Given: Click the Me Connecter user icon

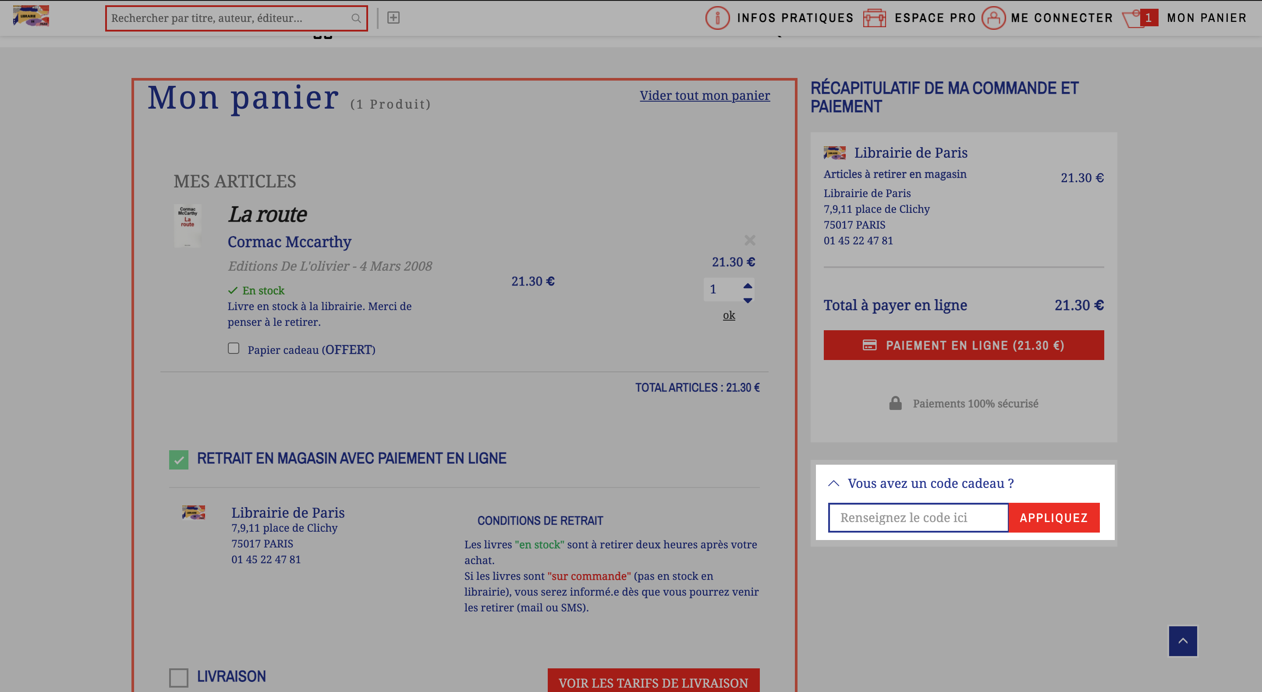Looking at the screenshot, I should click(993, 18).
